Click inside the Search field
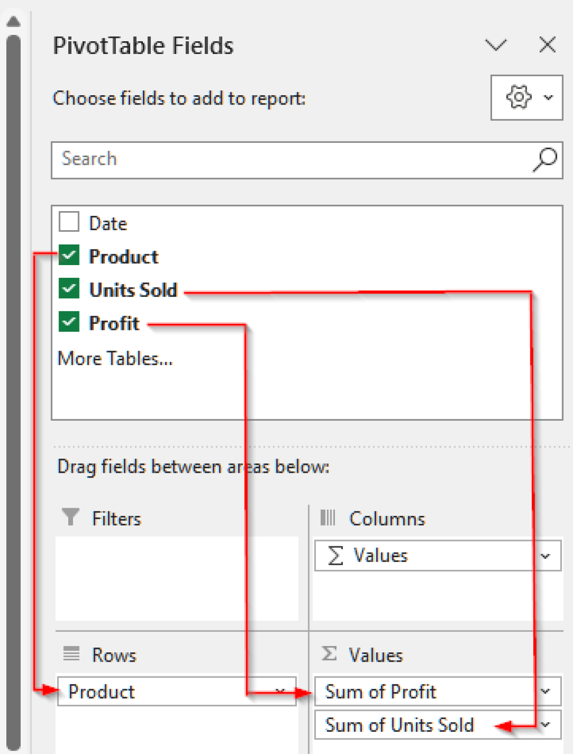This screenshot has height=754, width=573. click(196, 159)
